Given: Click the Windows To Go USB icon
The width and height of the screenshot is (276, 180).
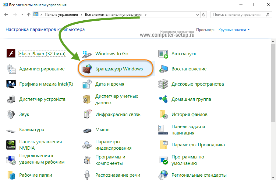Looking at the screenshot, I should tap(87, 54).
